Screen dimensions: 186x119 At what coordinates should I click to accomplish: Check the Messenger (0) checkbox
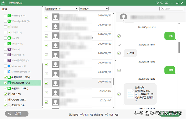(6, 66)
